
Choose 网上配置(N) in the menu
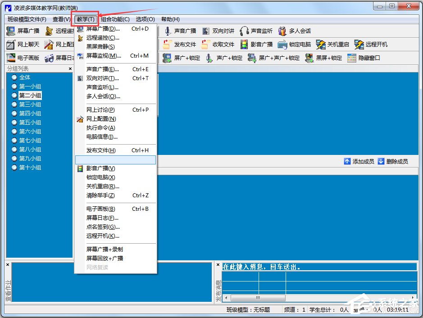(115, 119)
